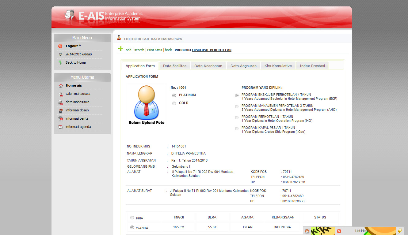Click the green Back to Home arrow icon

pyautogui.click(x=60, y=62)
